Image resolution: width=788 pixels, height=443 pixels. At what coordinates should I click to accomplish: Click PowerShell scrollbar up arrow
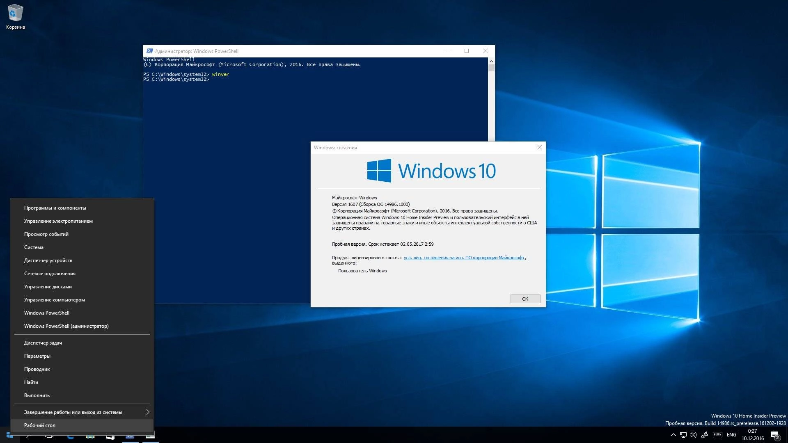(x=491, y=61)
